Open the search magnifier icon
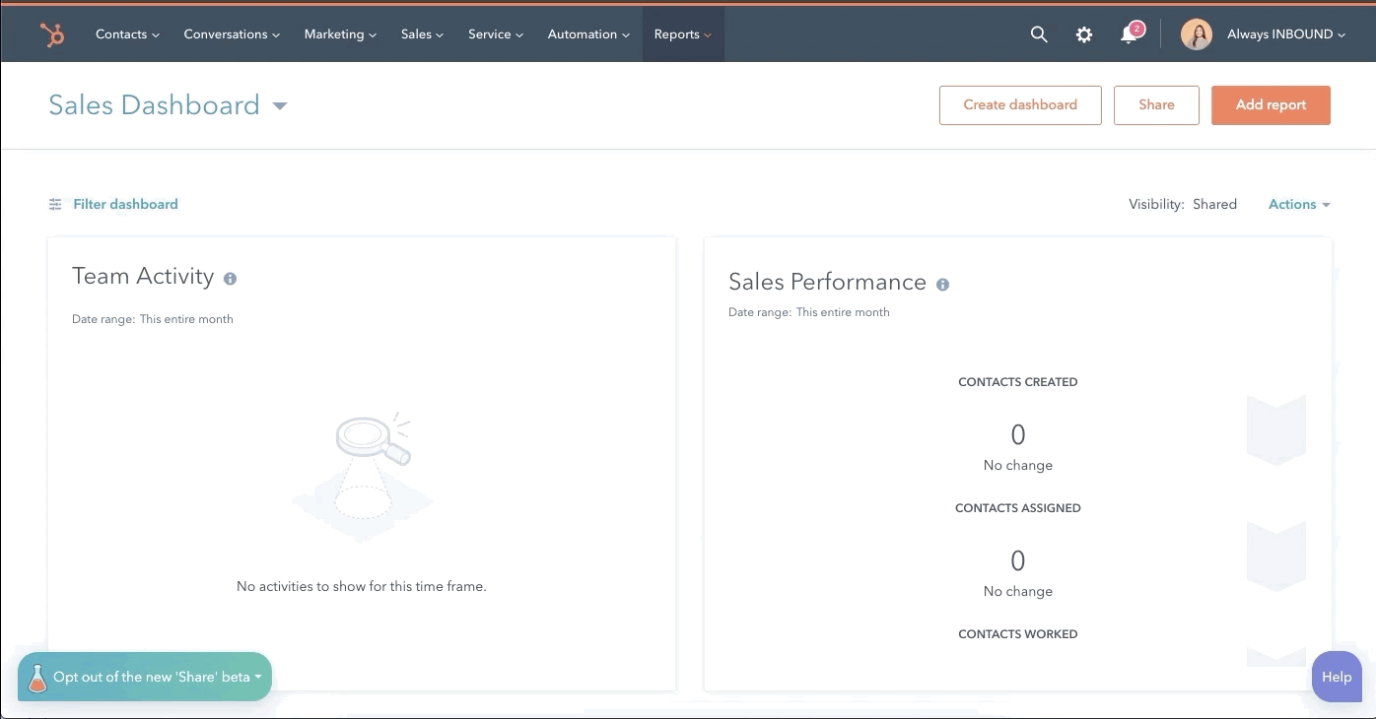 click(1039, 34)
